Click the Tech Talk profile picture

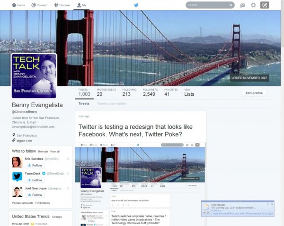coord(34,76)
